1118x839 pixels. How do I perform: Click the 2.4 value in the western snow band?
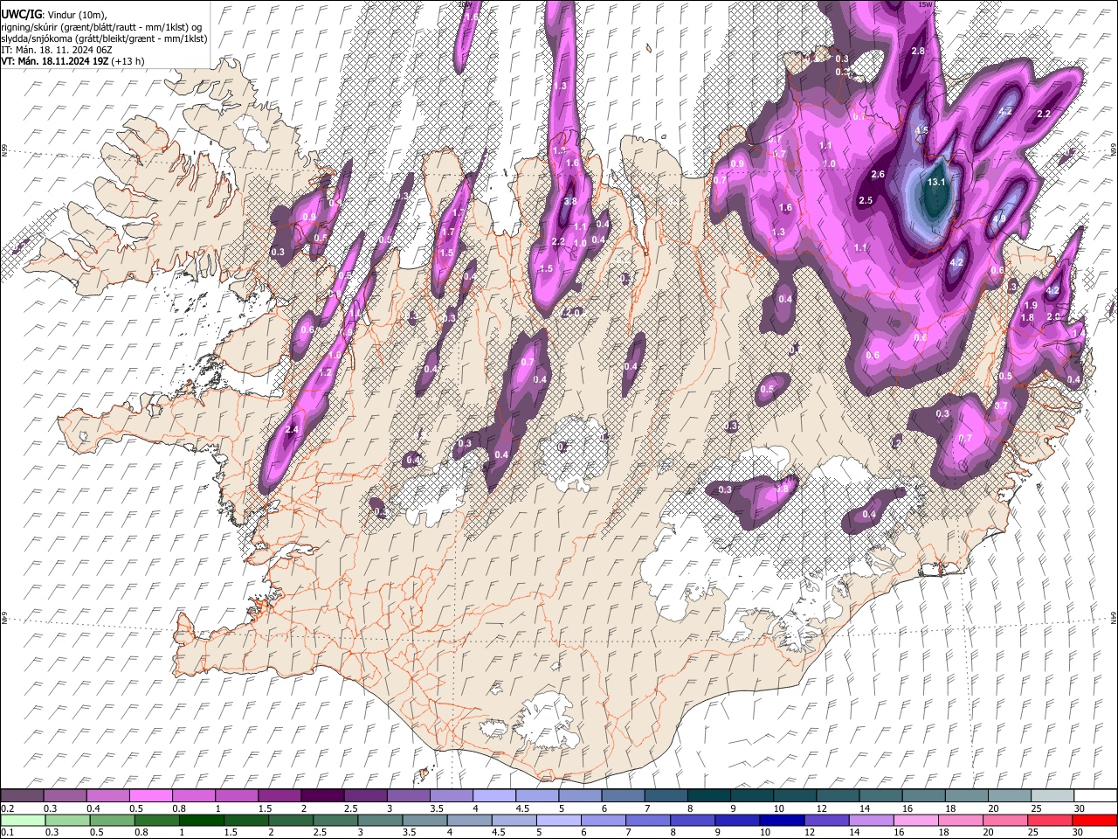pos(292,429)
